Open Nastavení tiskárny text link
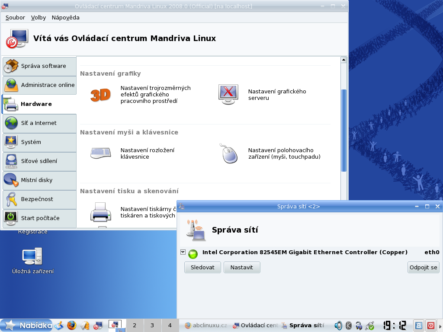This screenshot has width=443, height=332. pos(148,212)
